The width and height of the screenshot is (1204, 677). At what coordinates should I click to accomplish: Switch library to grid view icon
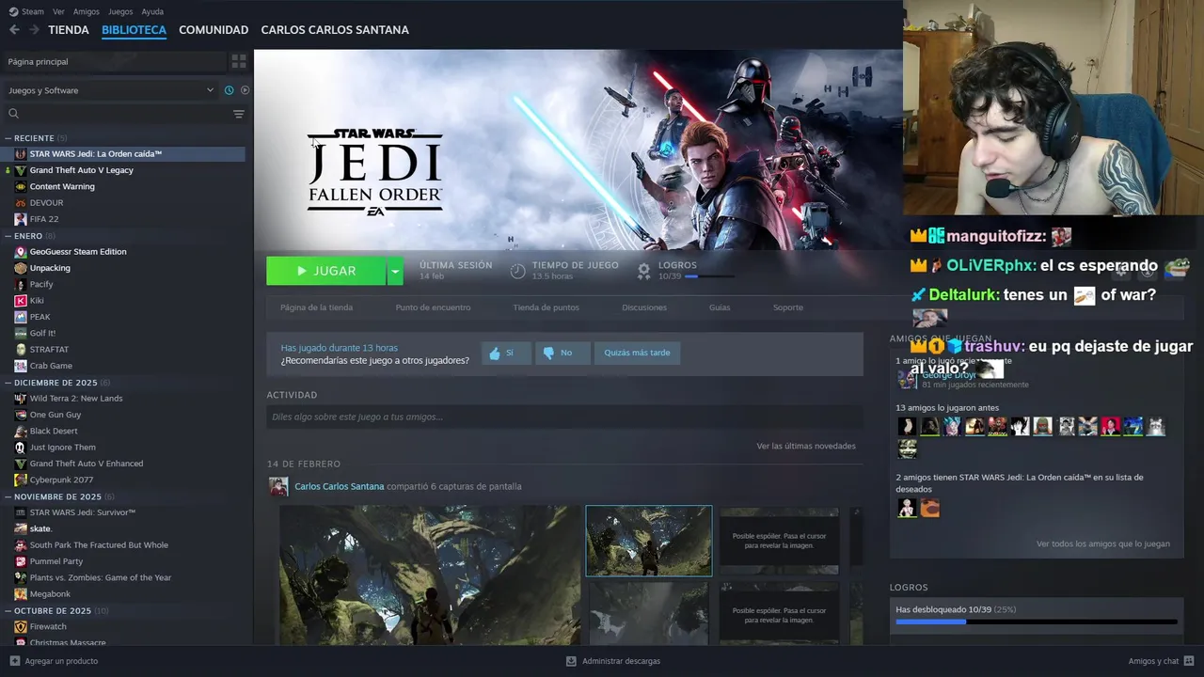pyautogui.click(x=239, y=61)
